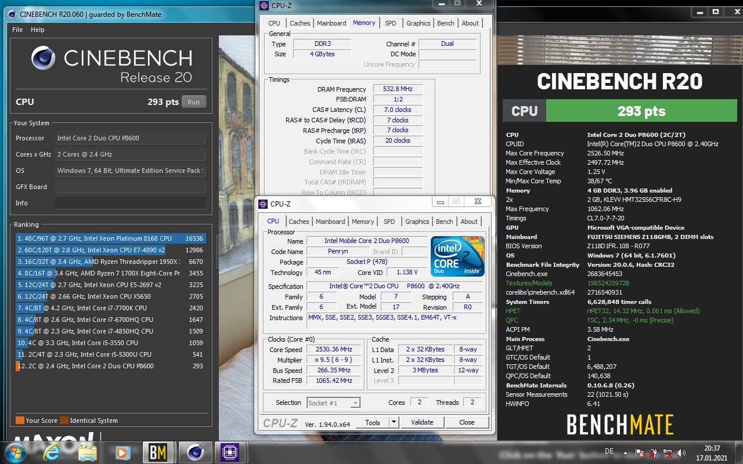Click the Cinebench Processor field
The image size is (743, 464).
(x=130, y=138)
